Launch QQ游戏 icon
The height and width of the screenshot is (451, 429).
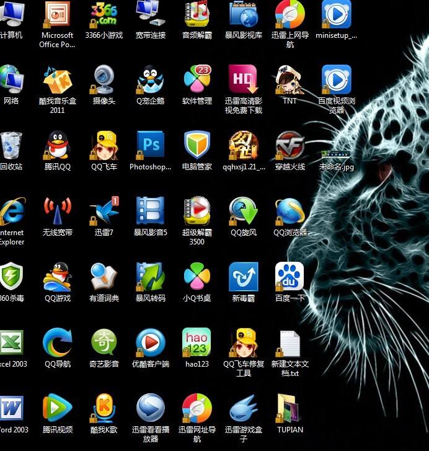pos(57,277)
